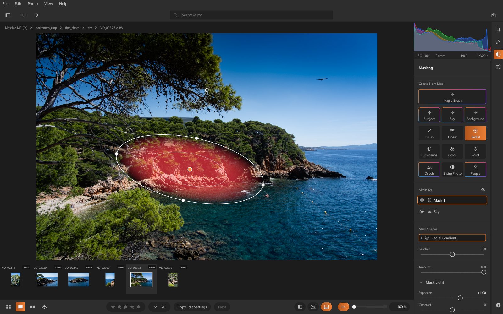Create a People mask
The height and width of the screenshot is (314, 503).
click(x=475, y=170)
